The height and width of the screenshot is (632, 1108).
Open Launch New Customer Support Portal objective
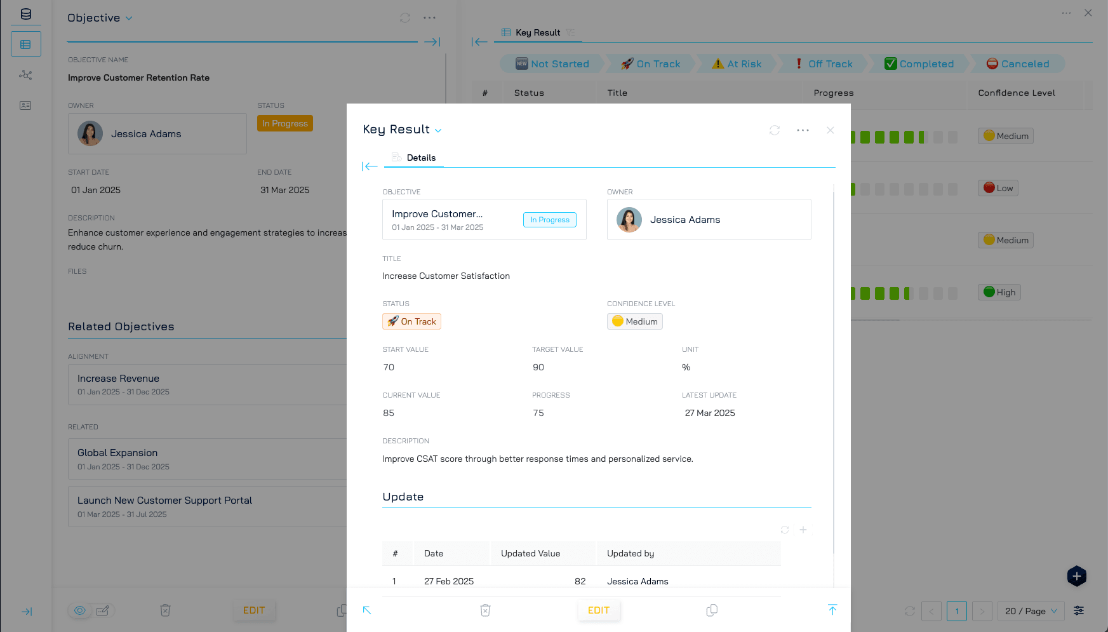207,507
